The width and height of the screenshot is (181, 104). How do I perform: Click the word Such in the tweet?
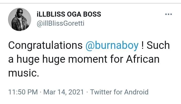[158, 46]
